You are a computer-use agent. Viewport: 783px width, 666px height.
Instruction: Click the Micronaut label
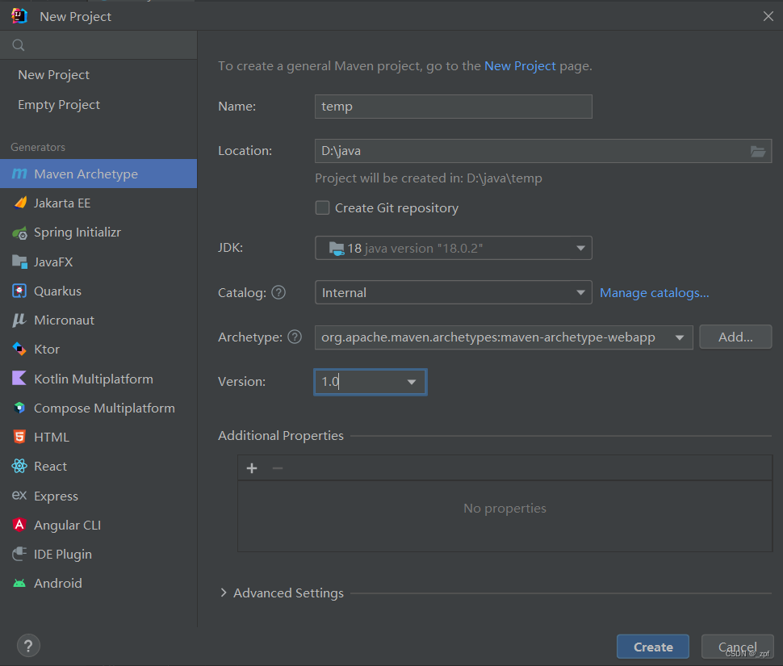(64, 320)
